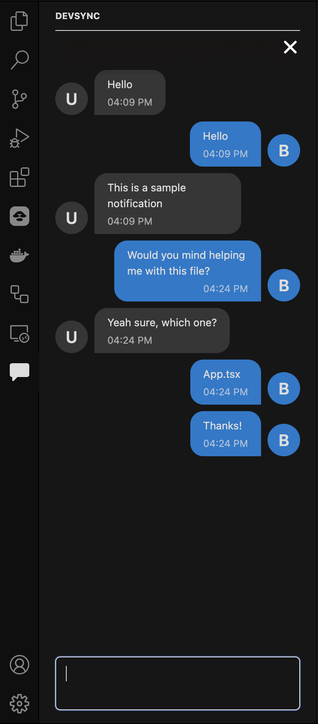Open the Explorer files view
The image size is (318, 724).
pos(19,21)
